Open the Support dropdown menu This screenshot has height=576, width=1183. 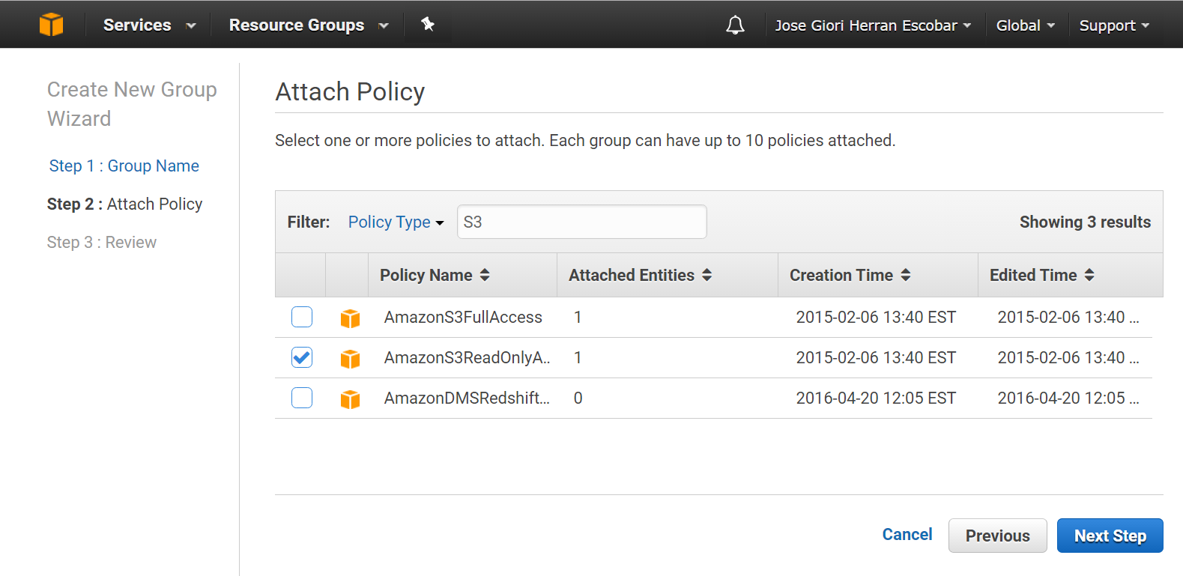[x=1114, y=25]
